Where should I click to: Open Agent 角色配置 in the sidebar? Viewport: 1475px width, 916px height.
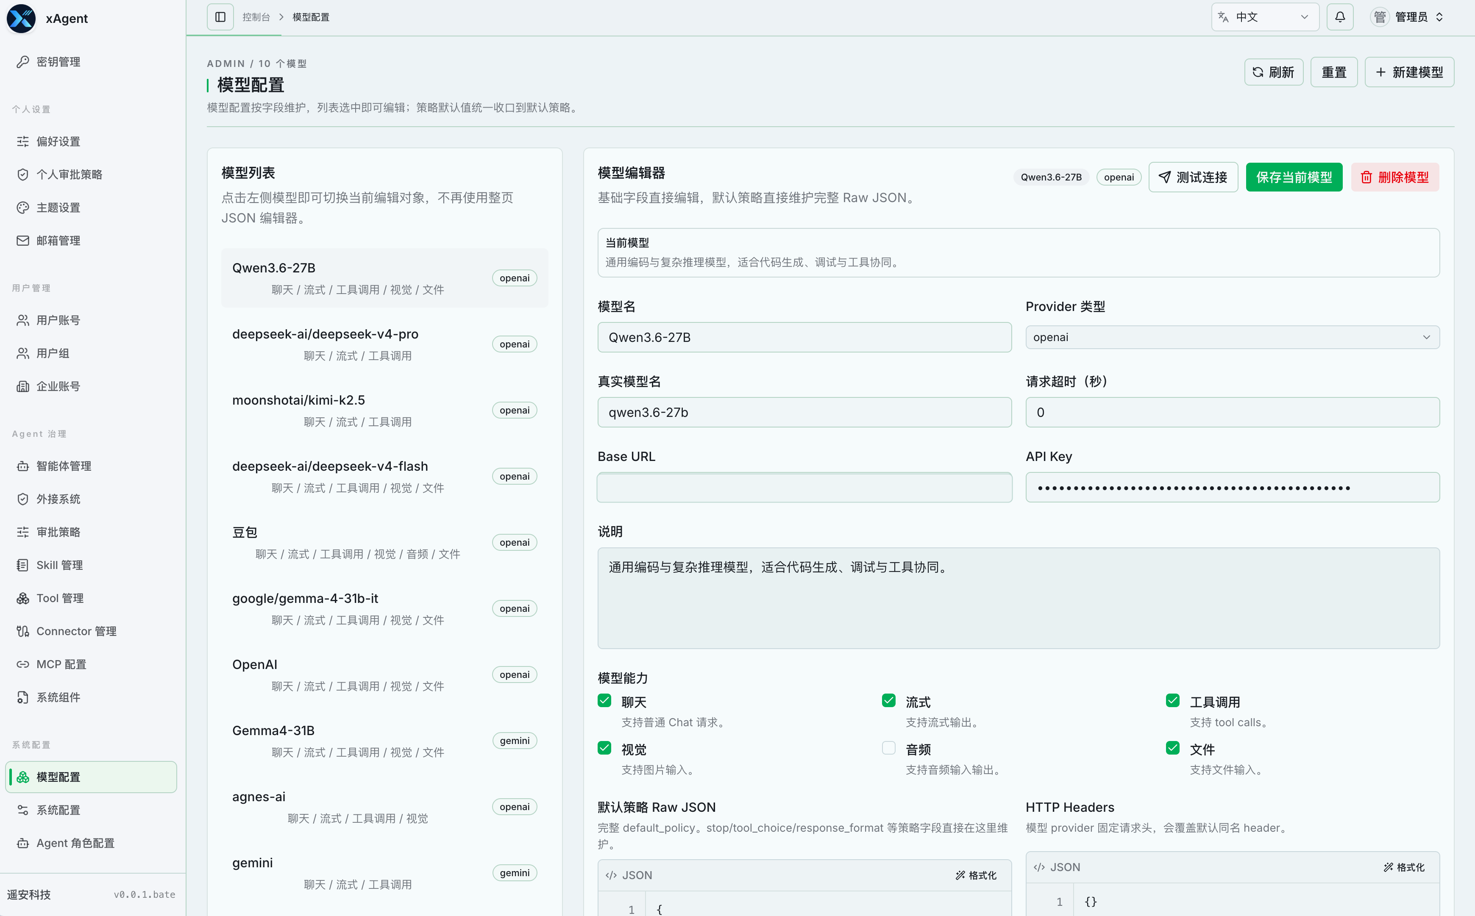[91, 843]
